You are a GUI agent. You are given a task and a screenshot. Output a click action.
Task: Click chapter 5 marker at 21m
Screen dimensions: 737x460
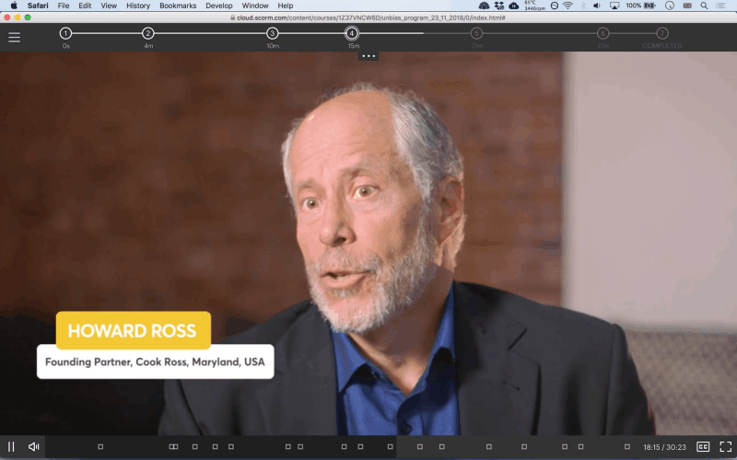(x=476, y=33)
